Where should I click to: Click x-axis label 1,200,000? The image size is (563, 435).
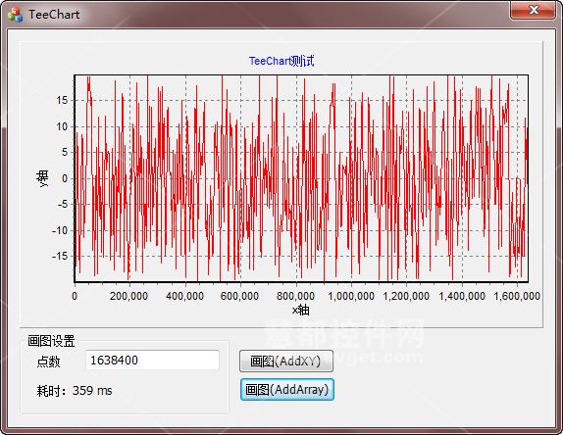coord(406,296)
